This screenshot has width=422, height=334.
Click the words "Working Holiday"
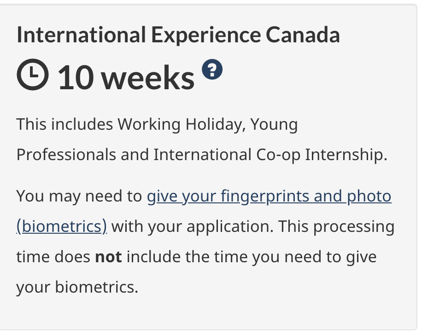(181, 124)
